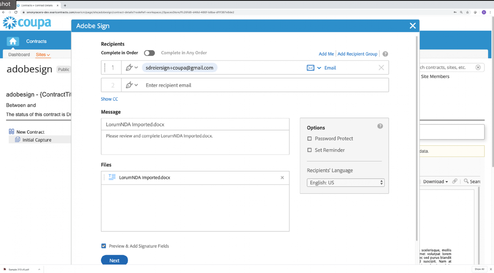
Task: Open the Download dropdown menu
Action: (x=435, y=181)
